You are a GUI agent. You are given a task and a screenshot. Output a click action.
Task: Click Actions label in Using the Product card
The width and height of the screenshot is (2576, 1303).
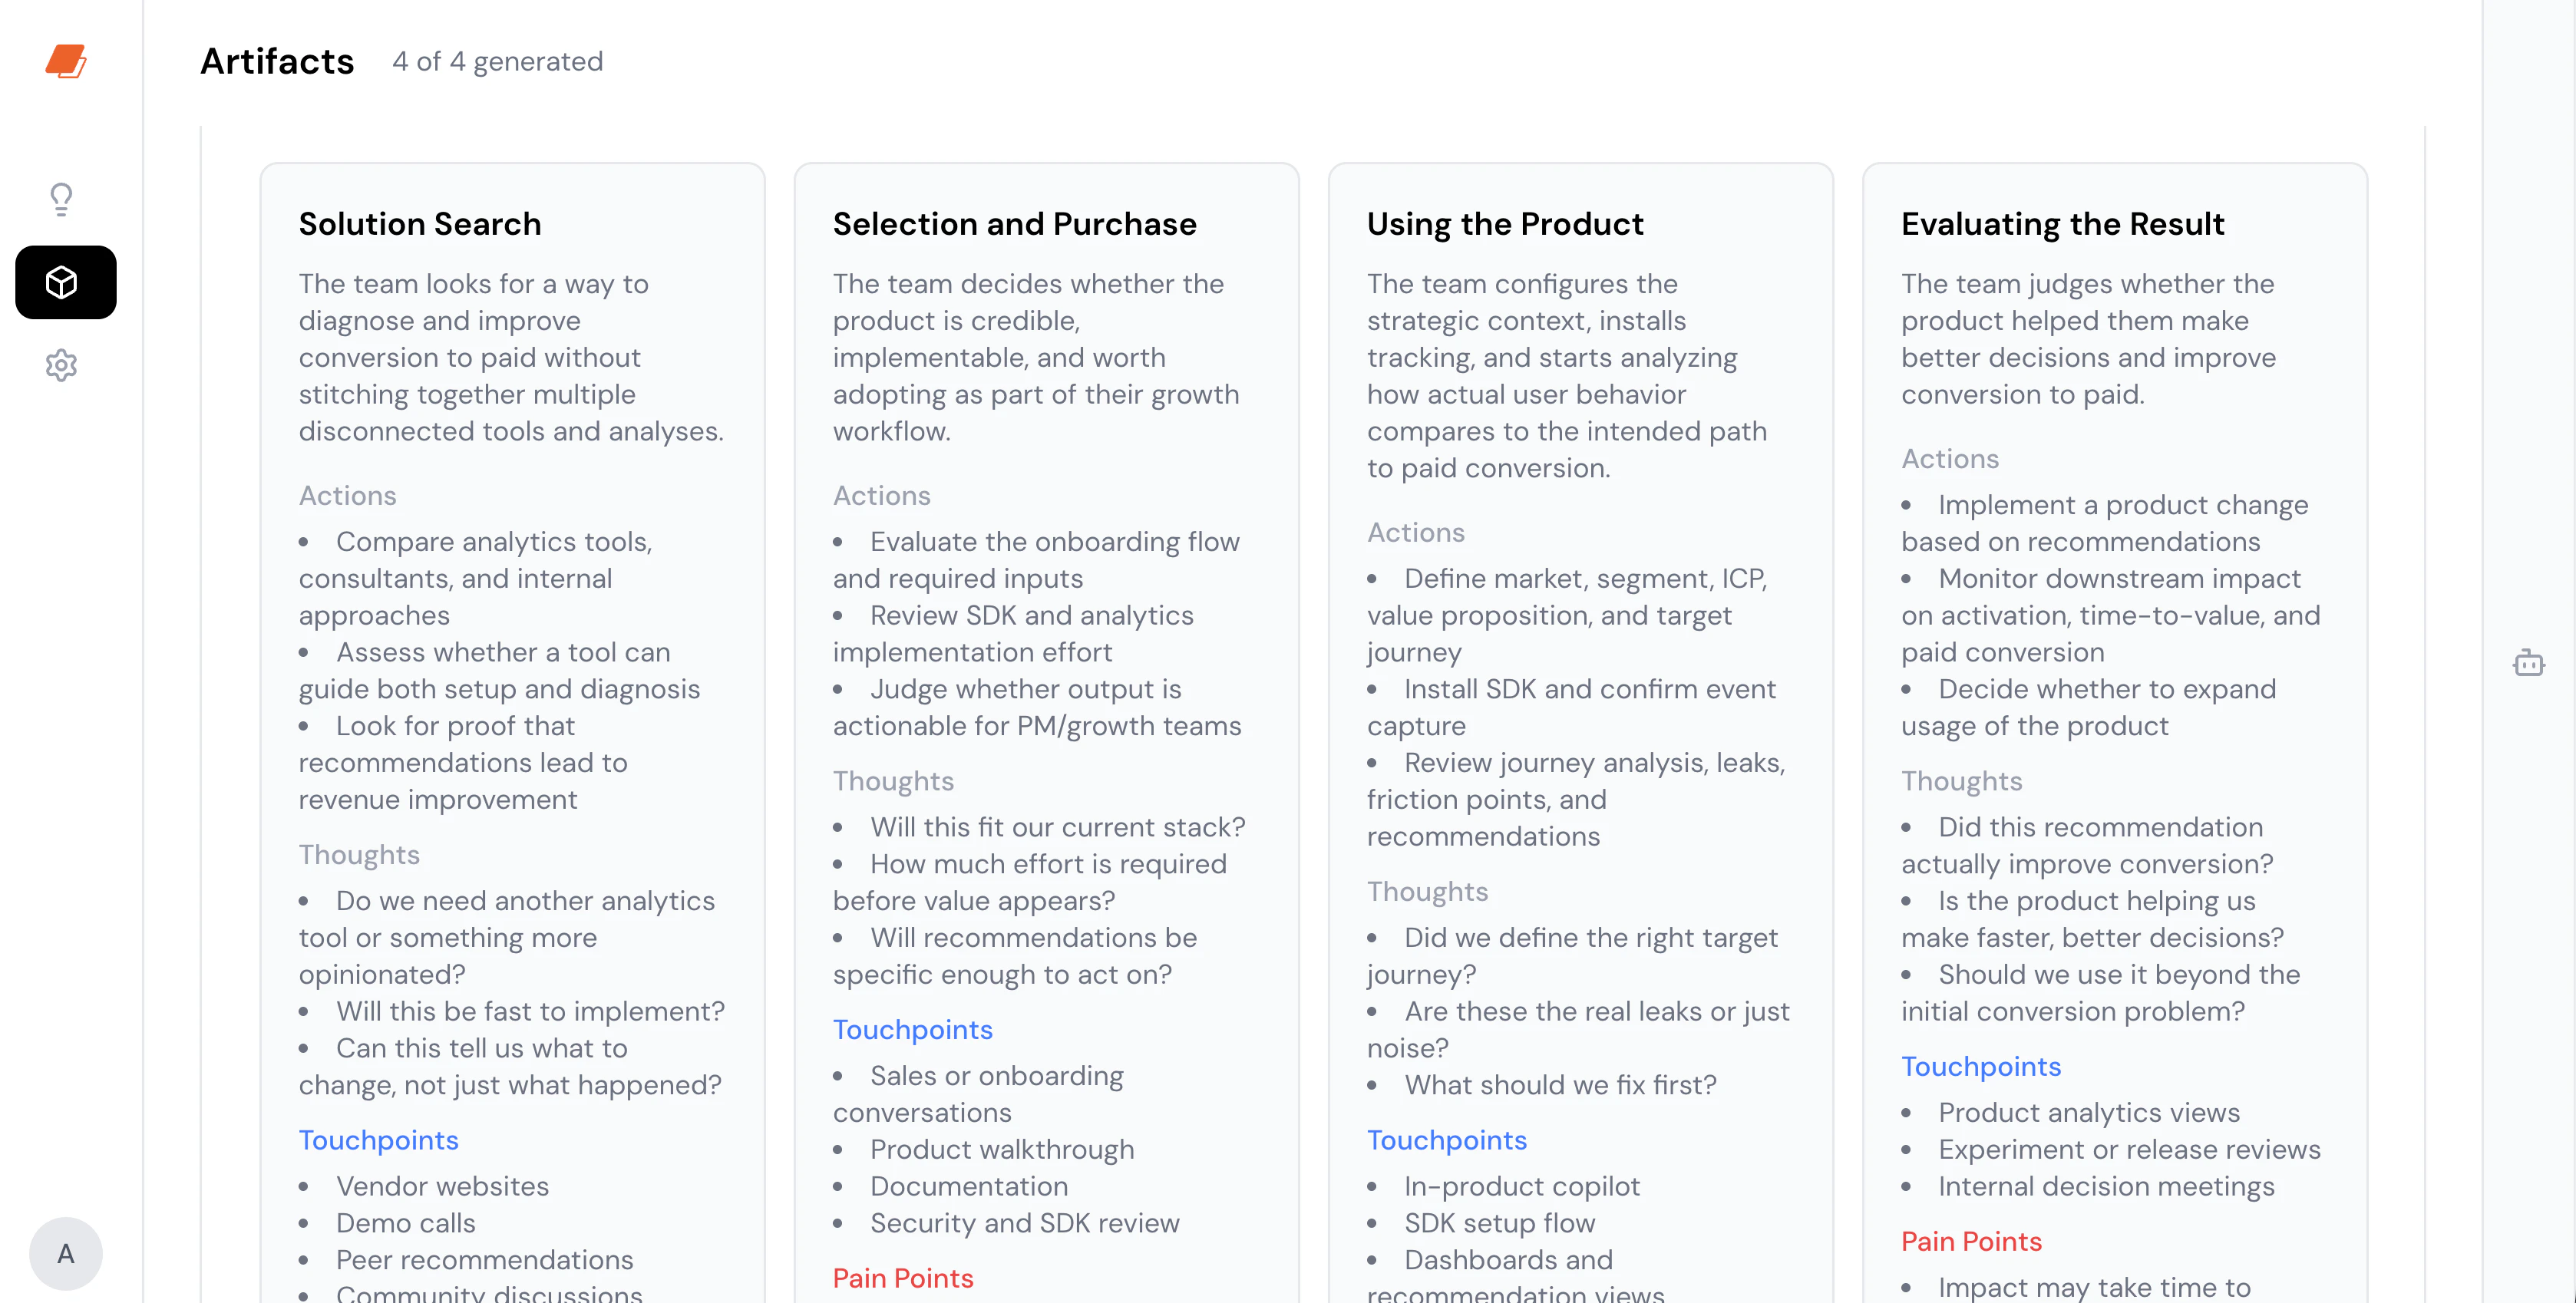click(x=1415, y=532)
